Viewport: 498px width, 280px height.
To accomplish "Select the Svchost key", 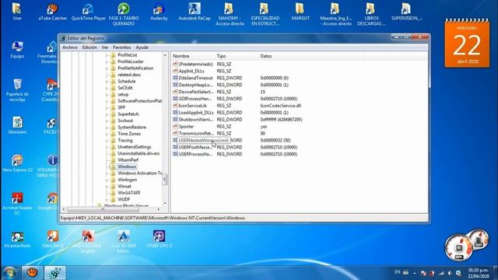I will click(x=125, y=121).
